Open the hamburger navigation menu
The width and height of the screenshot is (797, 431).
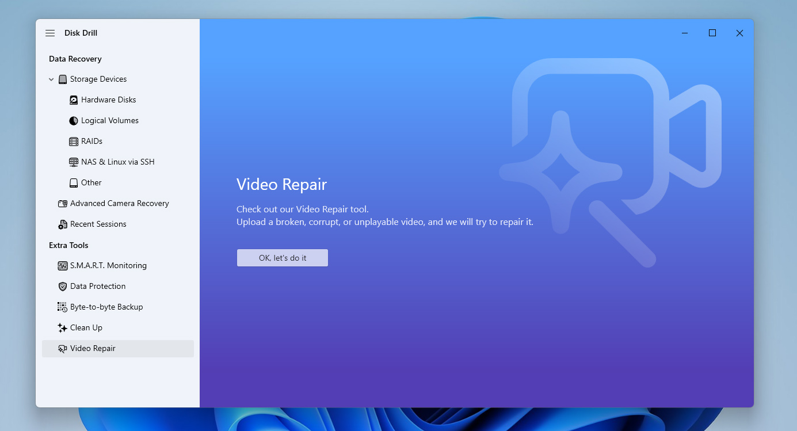(x=50, y=33)
